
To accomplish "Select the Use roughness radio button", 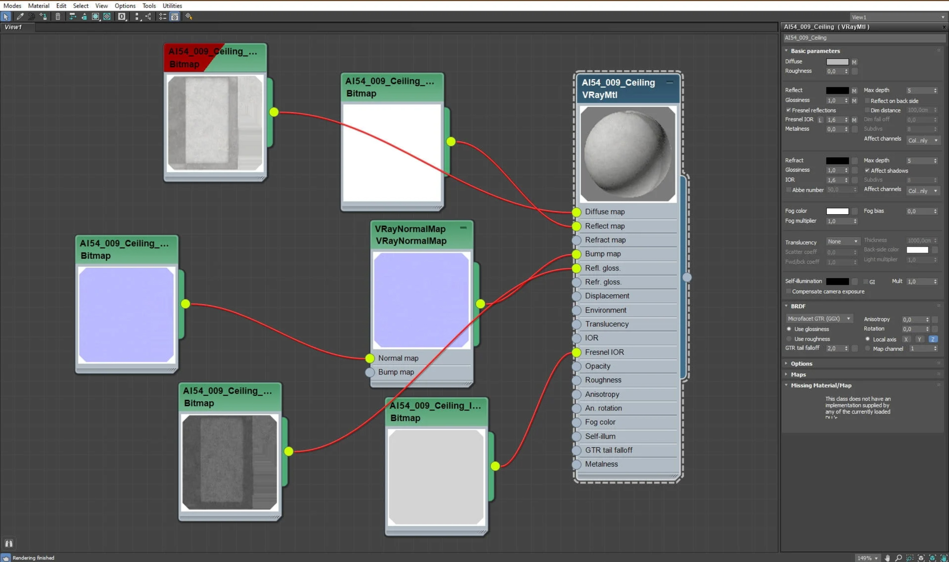I will pos(789,339).
